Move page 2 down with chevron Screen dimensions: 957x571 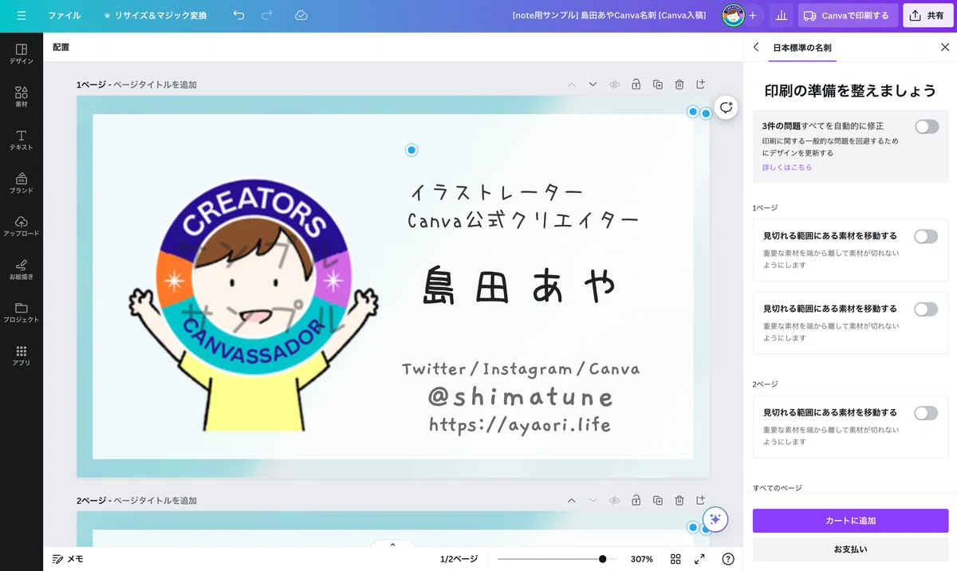click(x=593, y=501)
